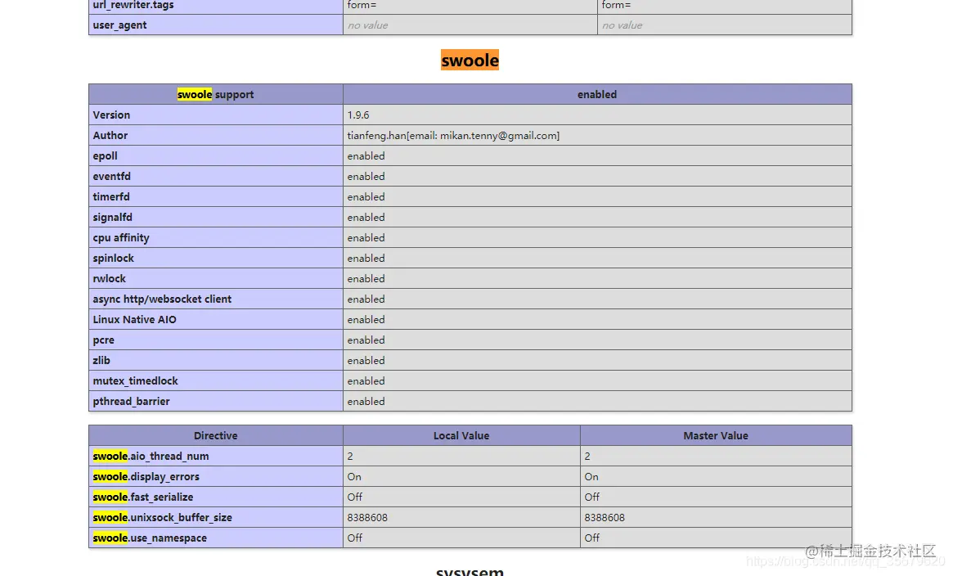The height and width of the screenshot is (576, 953).
Task: Click enabled value for async http/websocket client
Action: click(366, 299)
